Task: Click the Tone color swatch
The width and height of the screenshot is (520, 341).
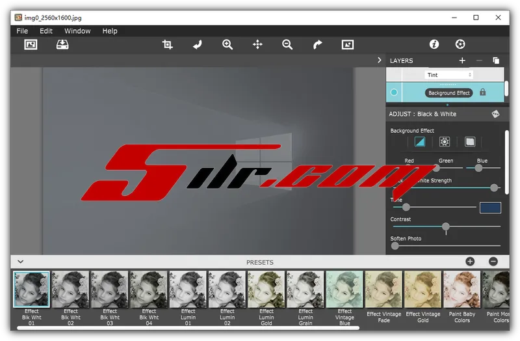Action: 490,208
